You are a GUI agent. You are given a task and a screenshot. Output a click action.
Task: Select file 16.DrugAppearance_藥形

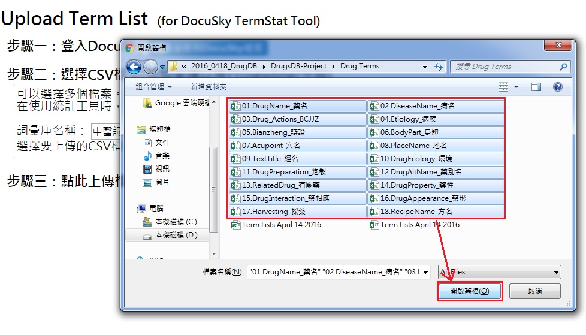tap(436, 198)
